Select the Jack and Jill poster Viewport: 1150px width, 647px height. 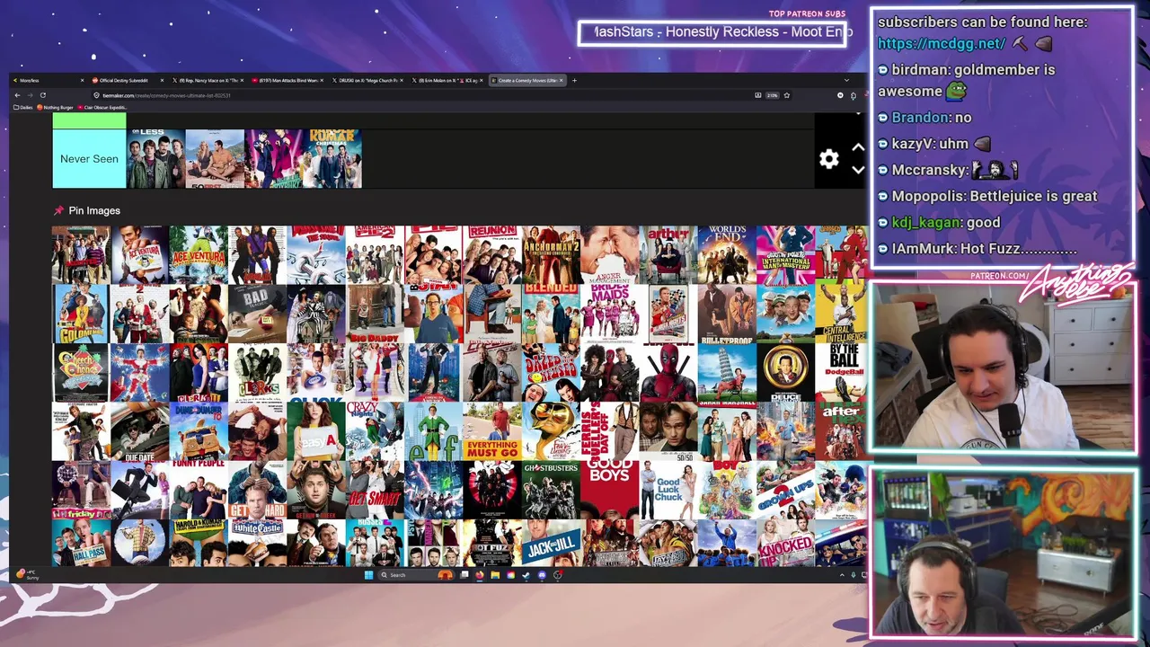tap(551, 542)
